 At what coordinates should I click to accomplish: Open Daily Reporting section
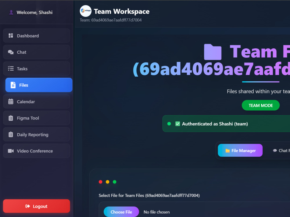click(37, 135)
